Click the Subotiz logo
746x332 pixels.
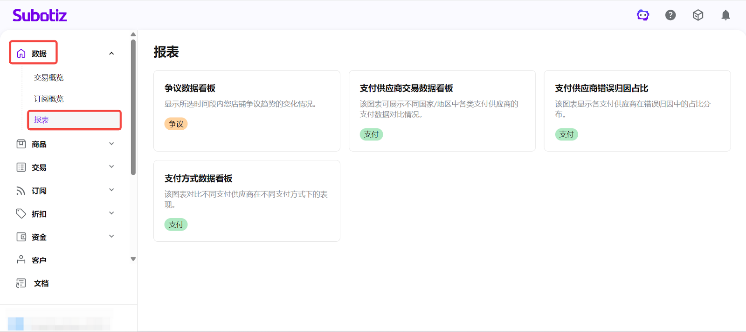pos(40,15)
